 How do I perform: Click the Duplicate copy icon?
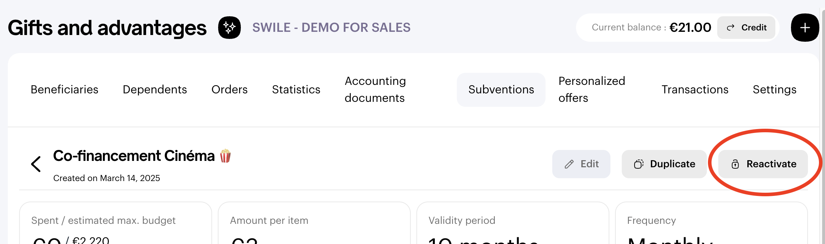(x=638, y=164)
